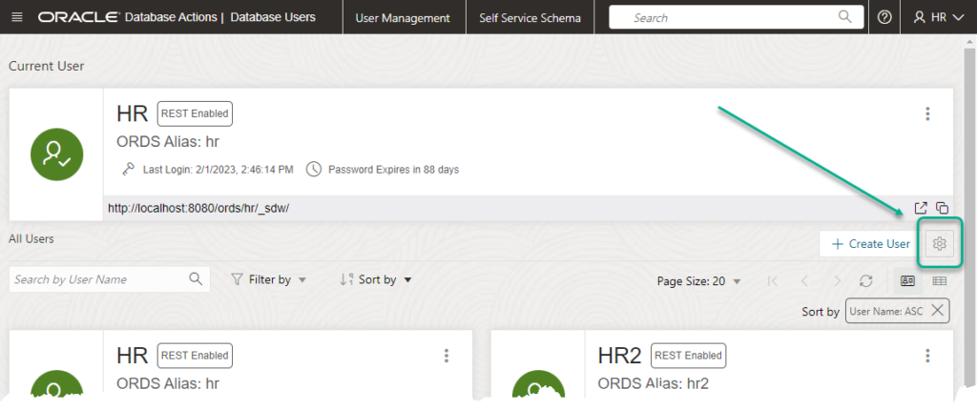Open the HR URL in new tab icon
This screenshot has width=977, height=410.
921,208
